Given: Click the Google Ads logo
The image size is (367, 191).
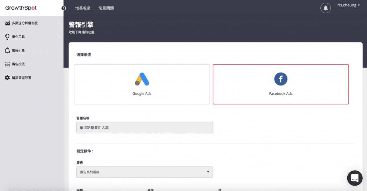Looking at the screenshot, I should 142,79.
